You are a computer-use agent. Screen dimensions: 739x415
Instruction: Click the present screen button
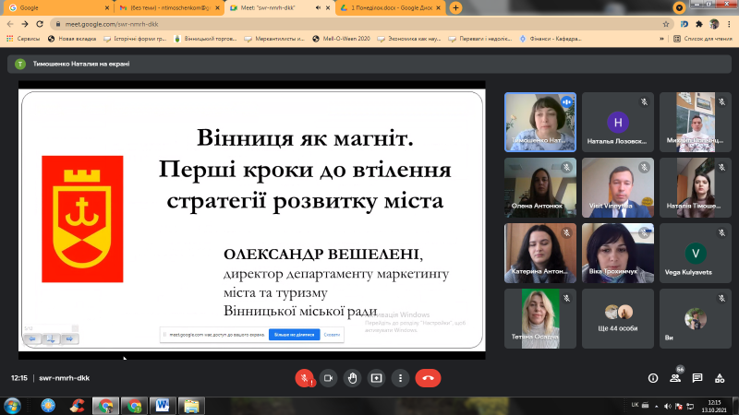click(377, 378)
